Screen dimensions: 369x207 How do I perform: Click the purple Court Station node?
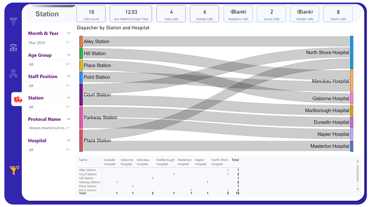(81, 95)
